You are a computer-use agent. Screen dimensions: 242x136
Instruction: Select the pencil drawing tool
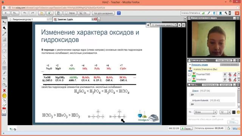click(4, 34)
